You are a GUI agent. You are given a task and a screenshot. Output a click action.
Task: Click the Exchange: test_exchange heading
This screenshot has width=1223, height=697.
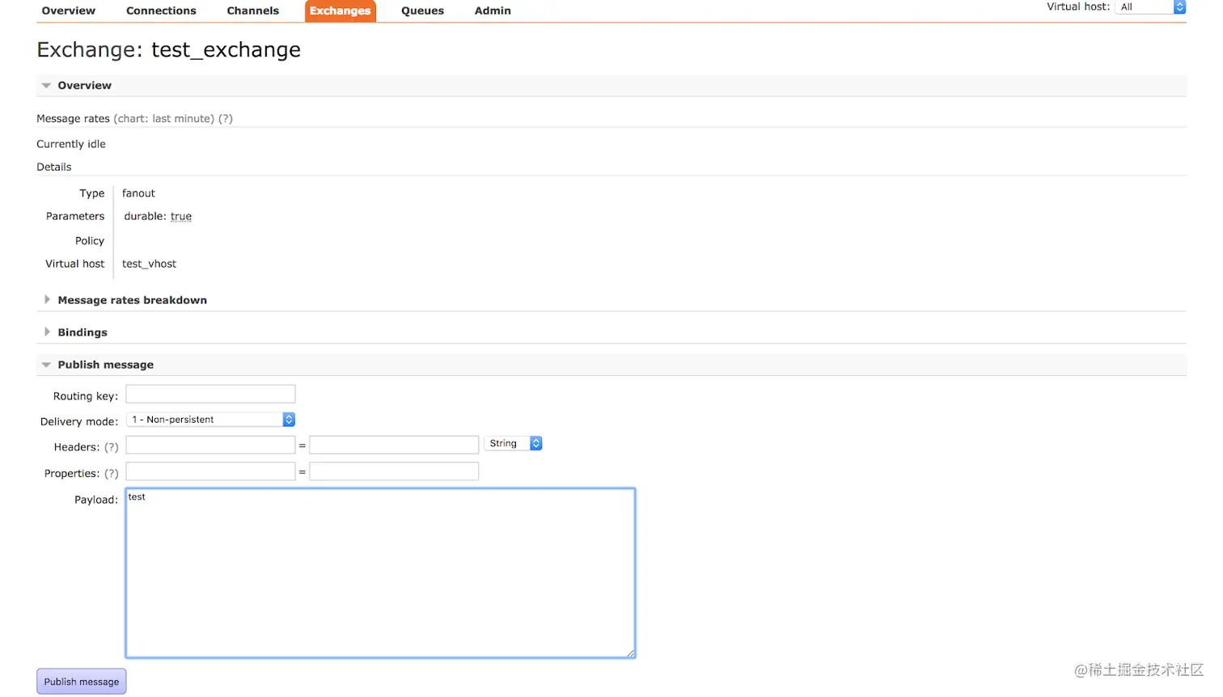[168, 50]
